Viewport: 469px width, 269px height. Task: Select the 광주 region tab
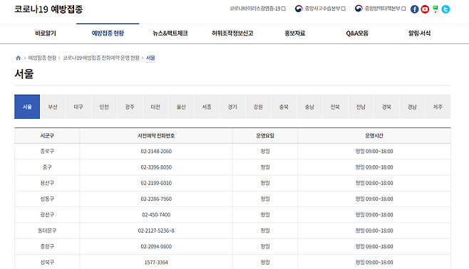pyautogui.click(x=130, y=107)
